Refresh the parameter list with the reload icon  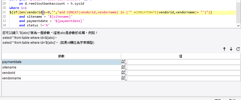(238, 49)
